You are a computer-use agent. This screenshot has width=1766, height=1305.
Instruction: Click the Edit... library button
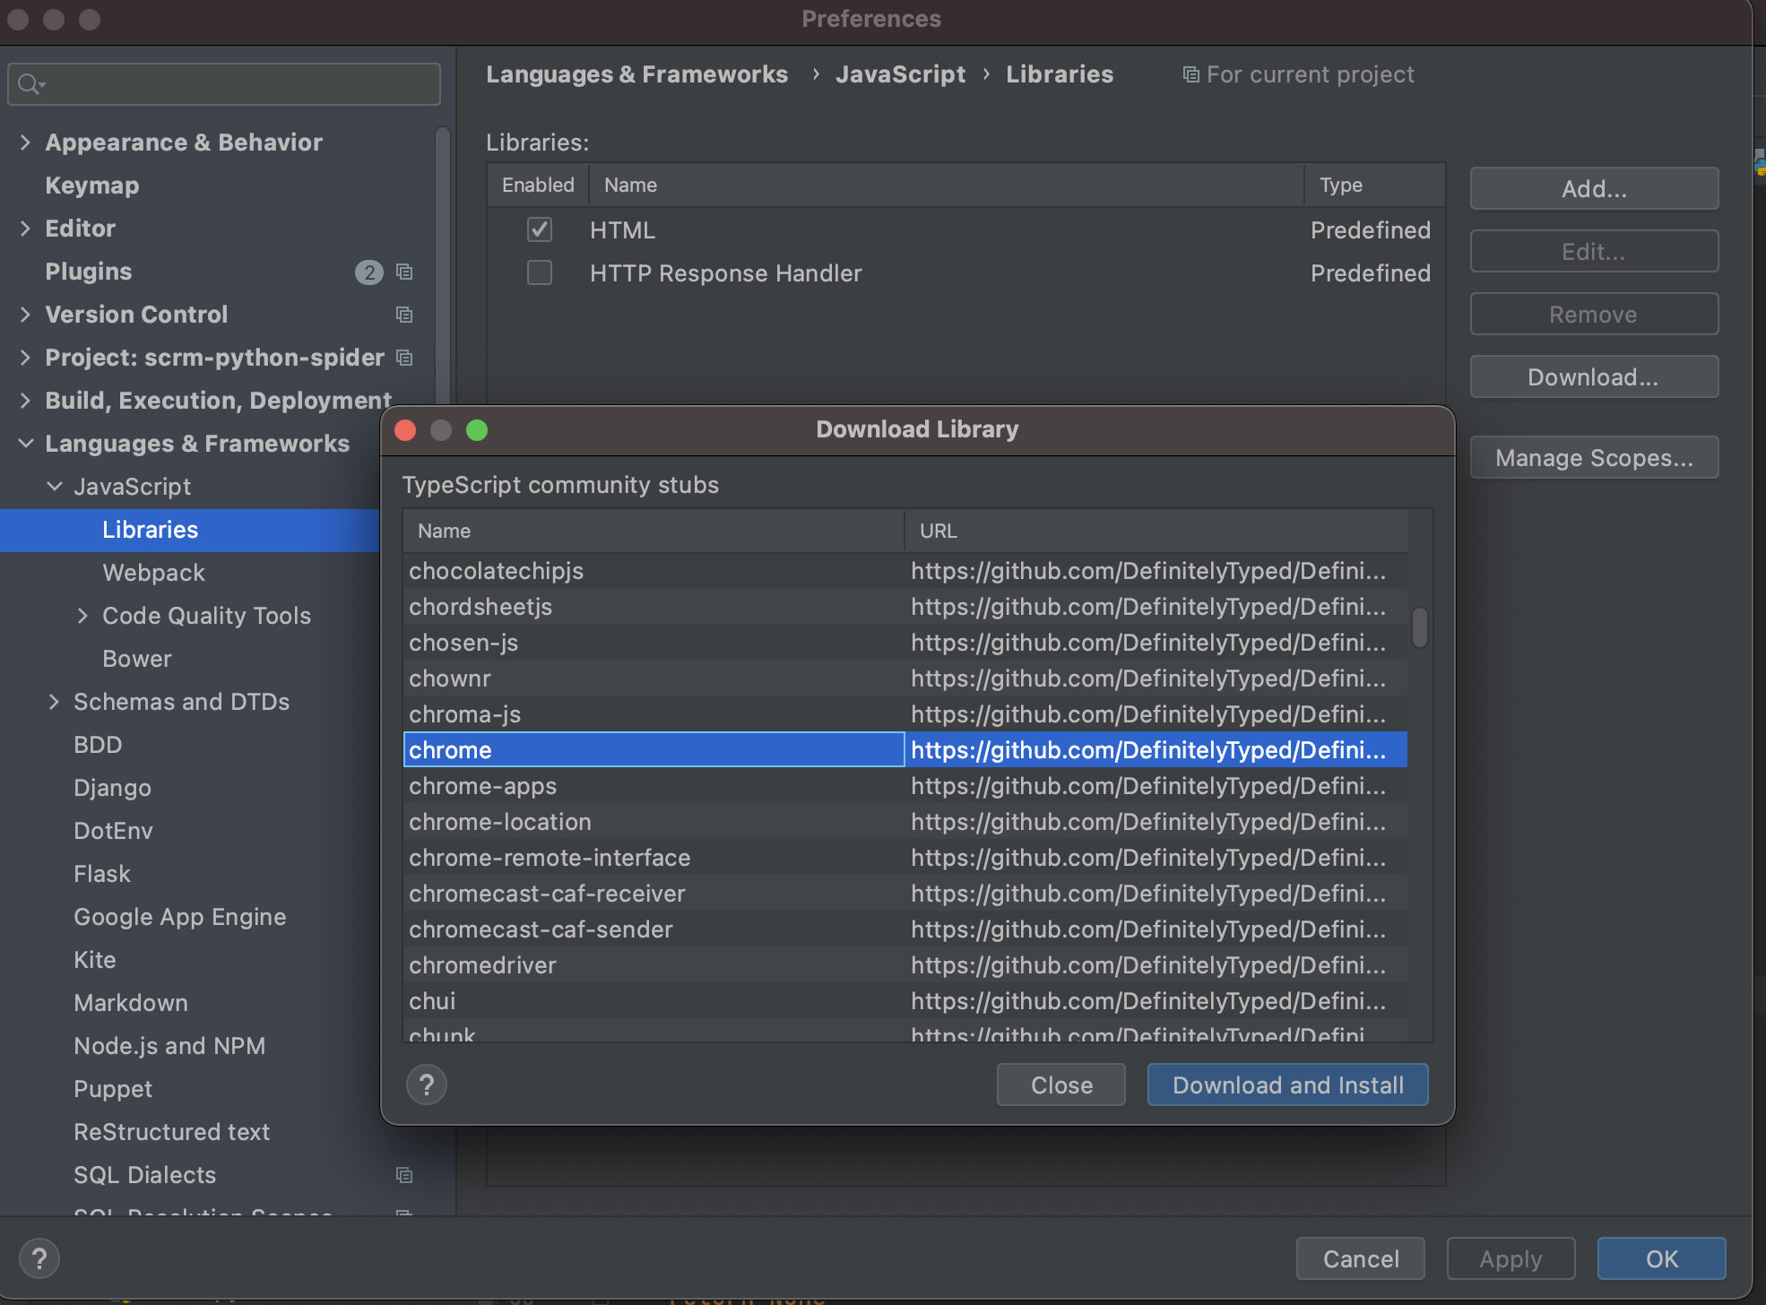point(1594,251)
